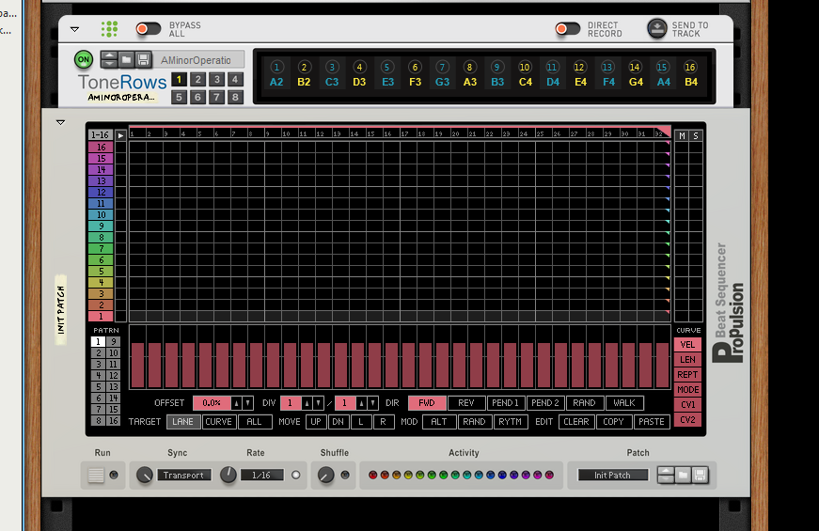Select the LEN curve tab
Image resolution: width=819 pixels, height=531 pixels.
click(x=687, y=360)
